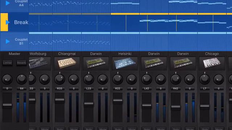Screen dimensions: 232x130
Task: Click the Master channel label
Action: 14,54
